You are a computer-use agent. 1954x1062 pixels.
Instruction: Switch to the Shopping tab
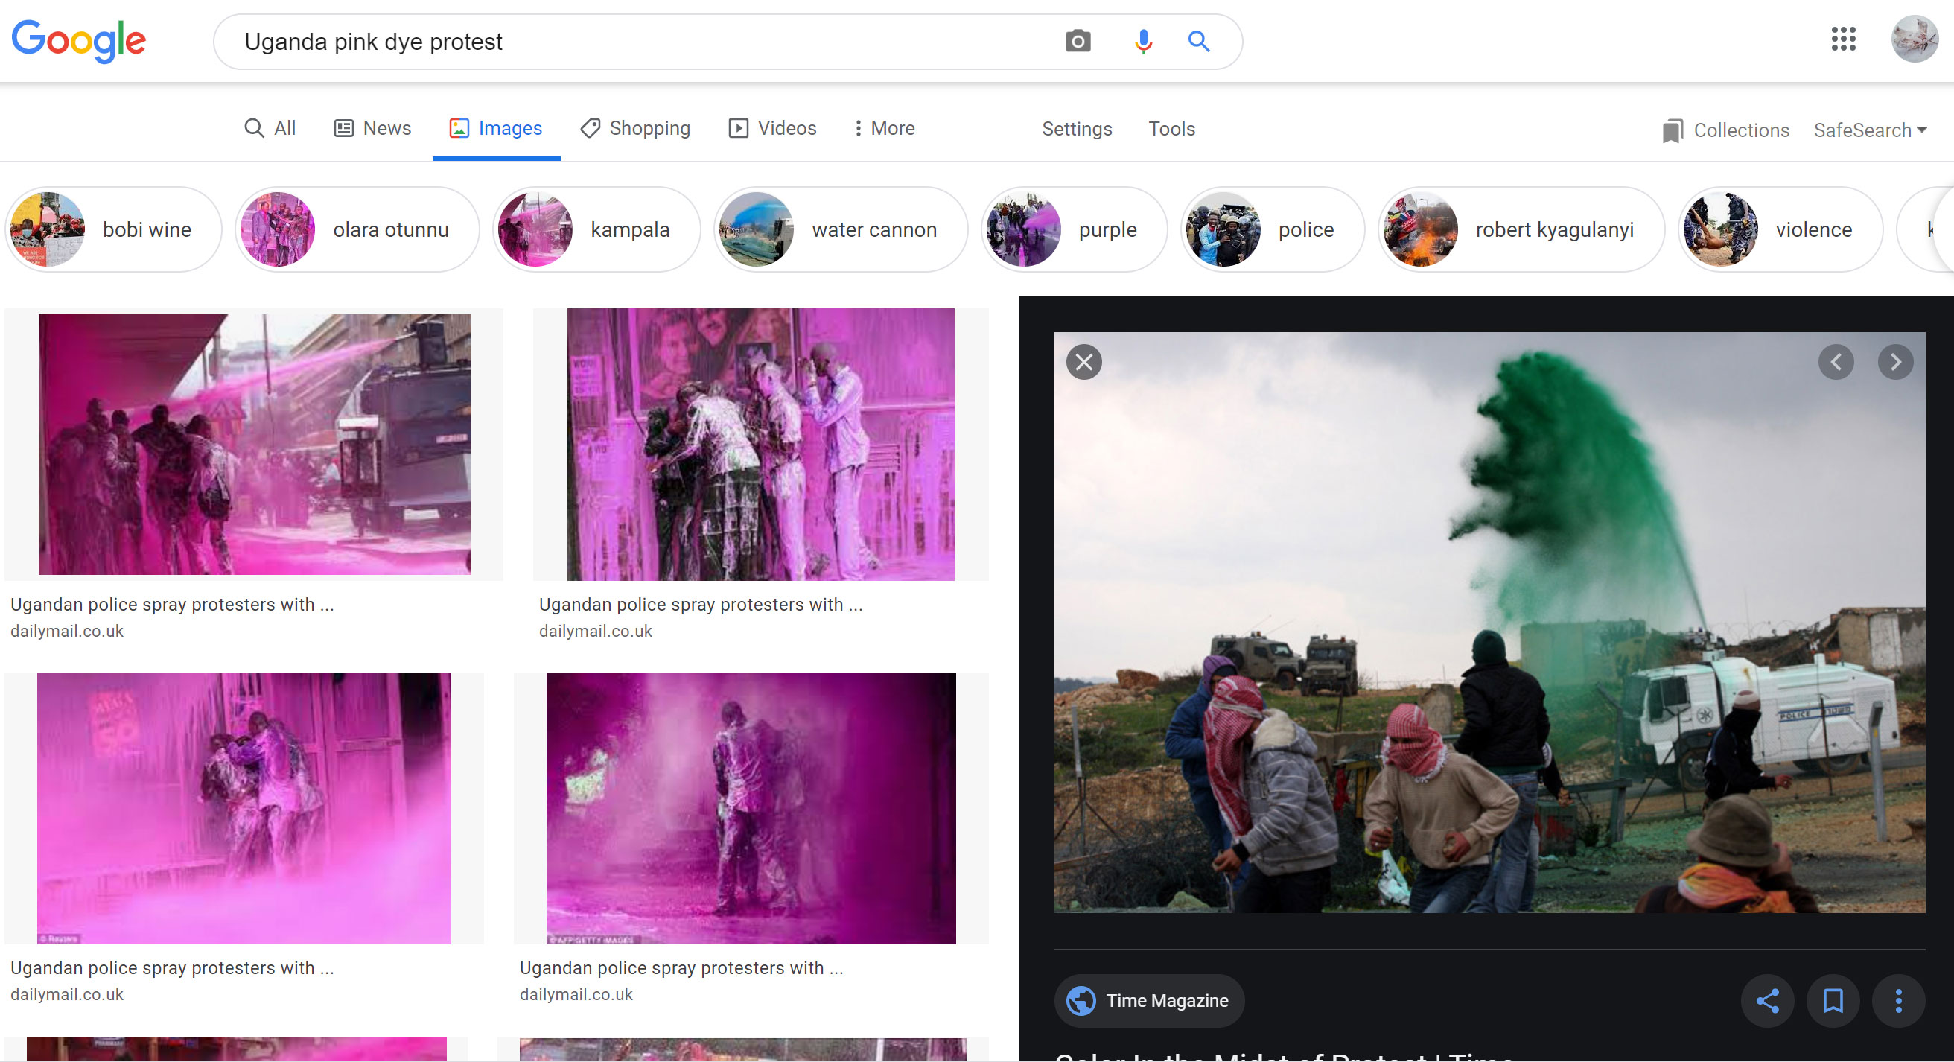tap(635, 127)
